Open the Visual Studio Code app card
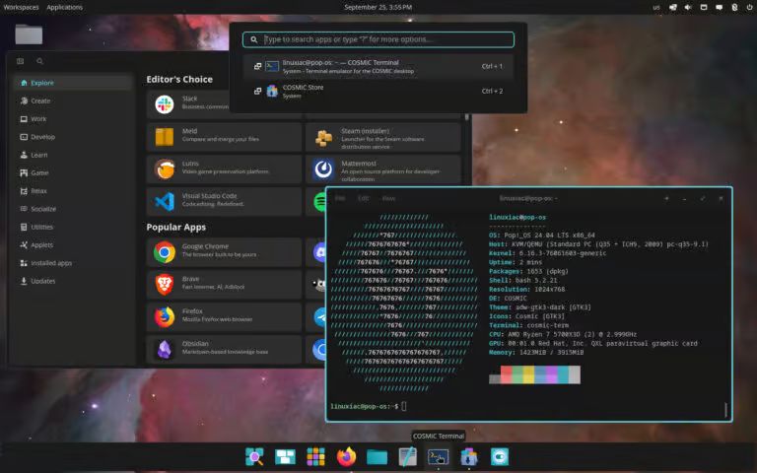 (x=224, y=201)
